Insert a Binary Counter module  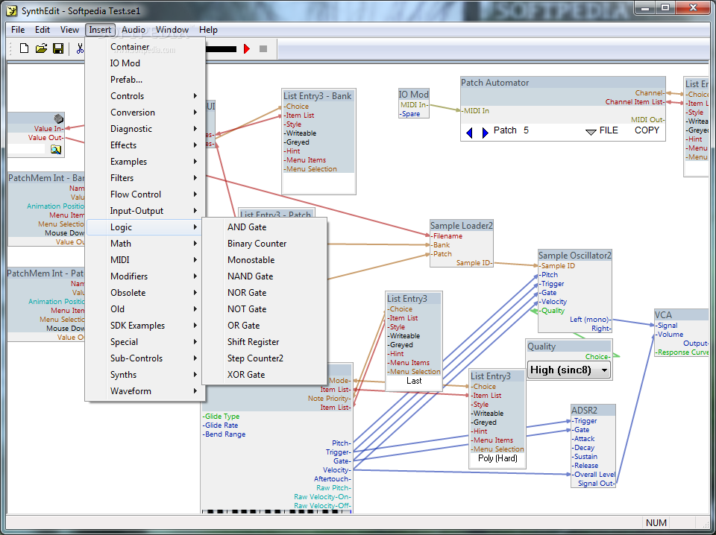click(264, 244)
